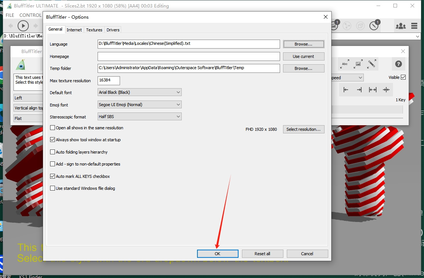Click the Language path input field
The height and width of the screenshot is (278, 424).
tap(188, 44)
